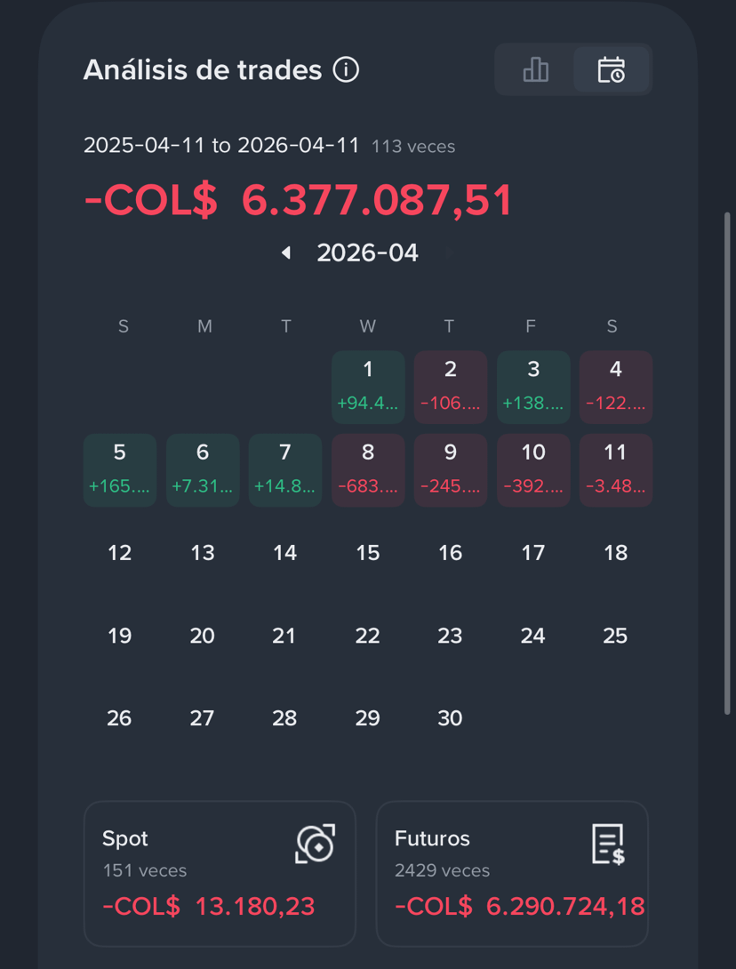Click the vertical scrollbar on right edge
Image resolution: width=736 pixels, height=969 pixels.
[x=727, y=463]
